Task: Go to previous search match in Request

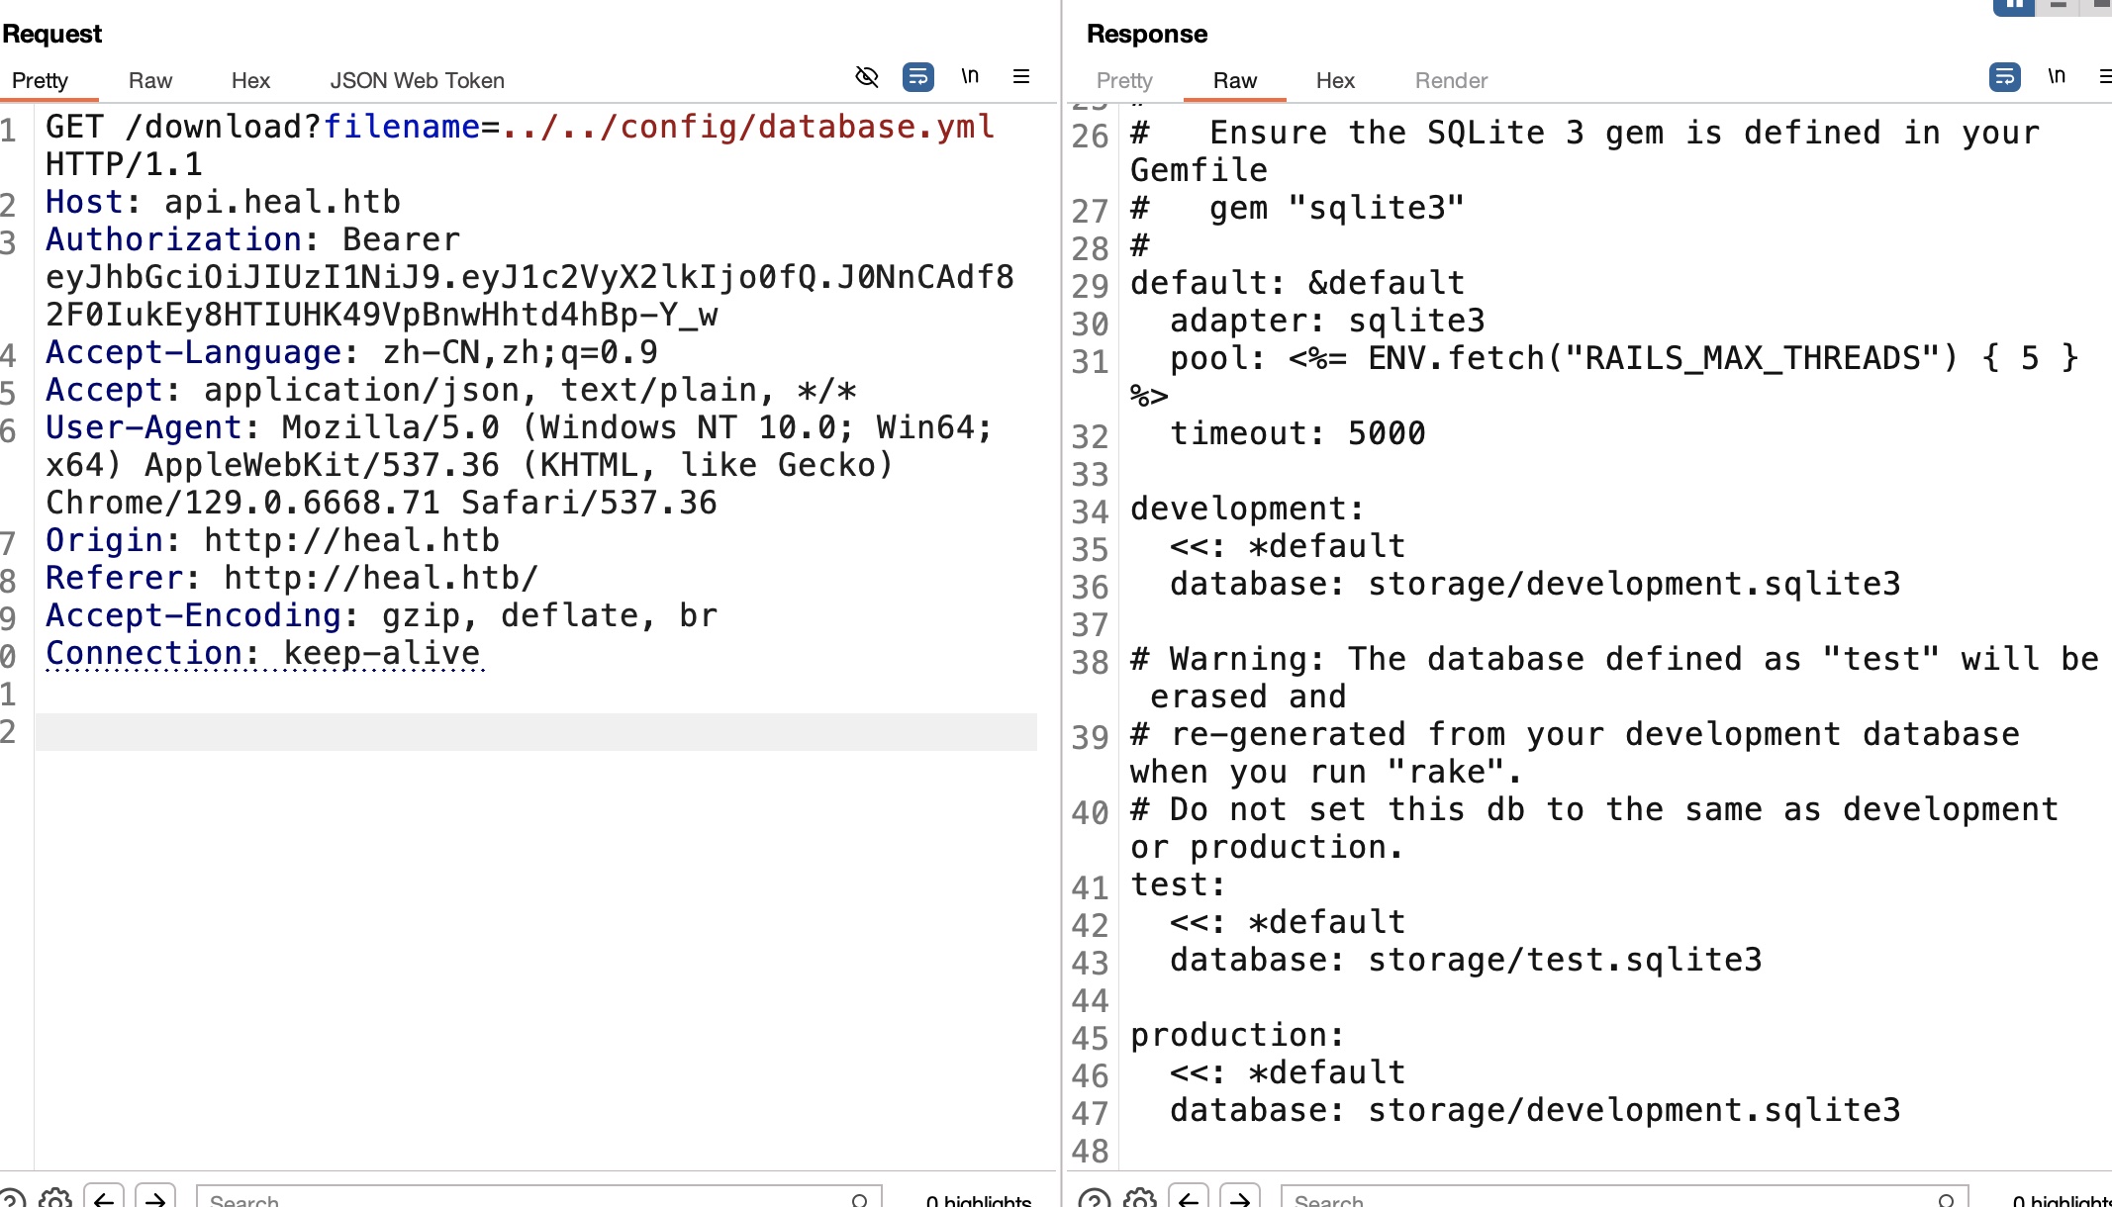Action: pyautogui.click(x=104, y=1199)
